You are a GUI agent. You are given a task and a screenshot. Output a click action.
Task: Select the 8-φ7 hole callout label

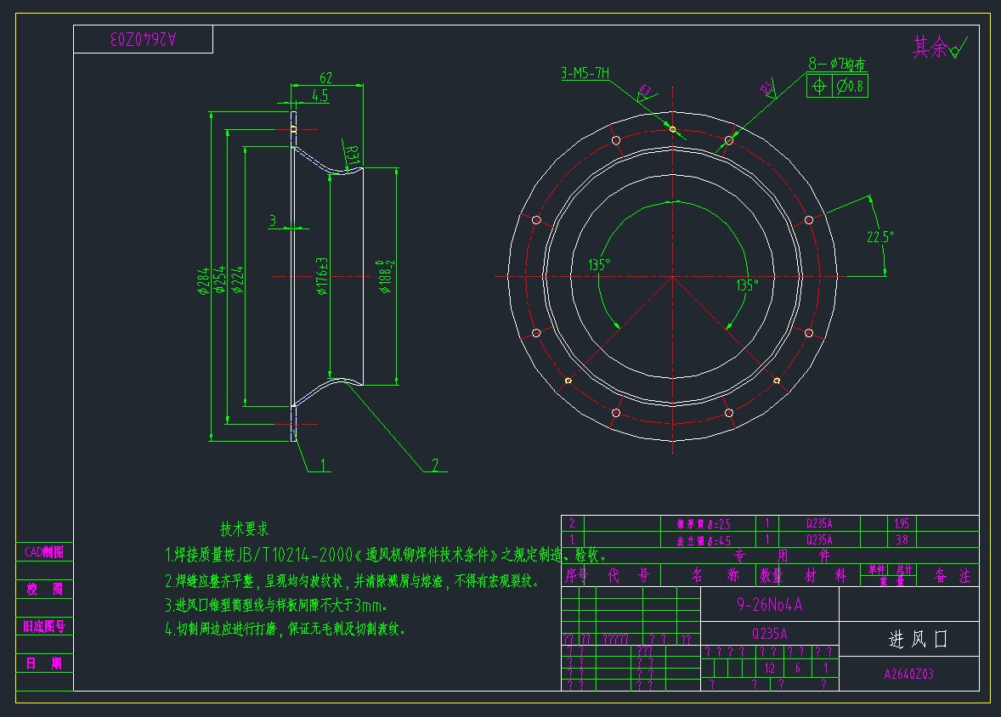[836, 63]
